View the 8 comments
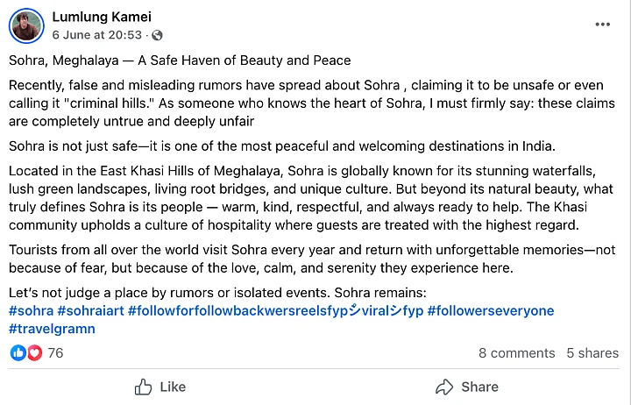Viewport: 631px width, 405px height. point(516,353)
